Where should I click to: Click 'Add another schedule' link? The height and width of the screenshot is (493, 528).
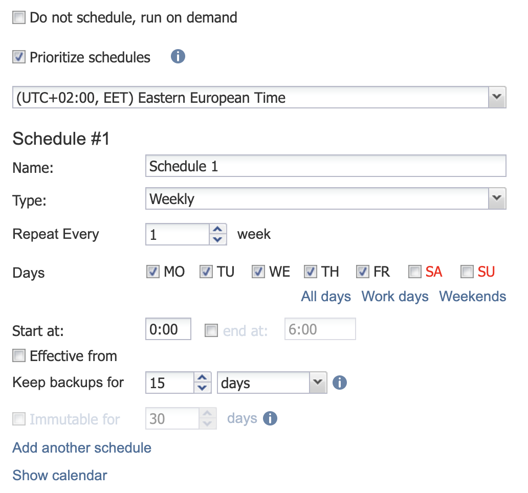point(82,448)
